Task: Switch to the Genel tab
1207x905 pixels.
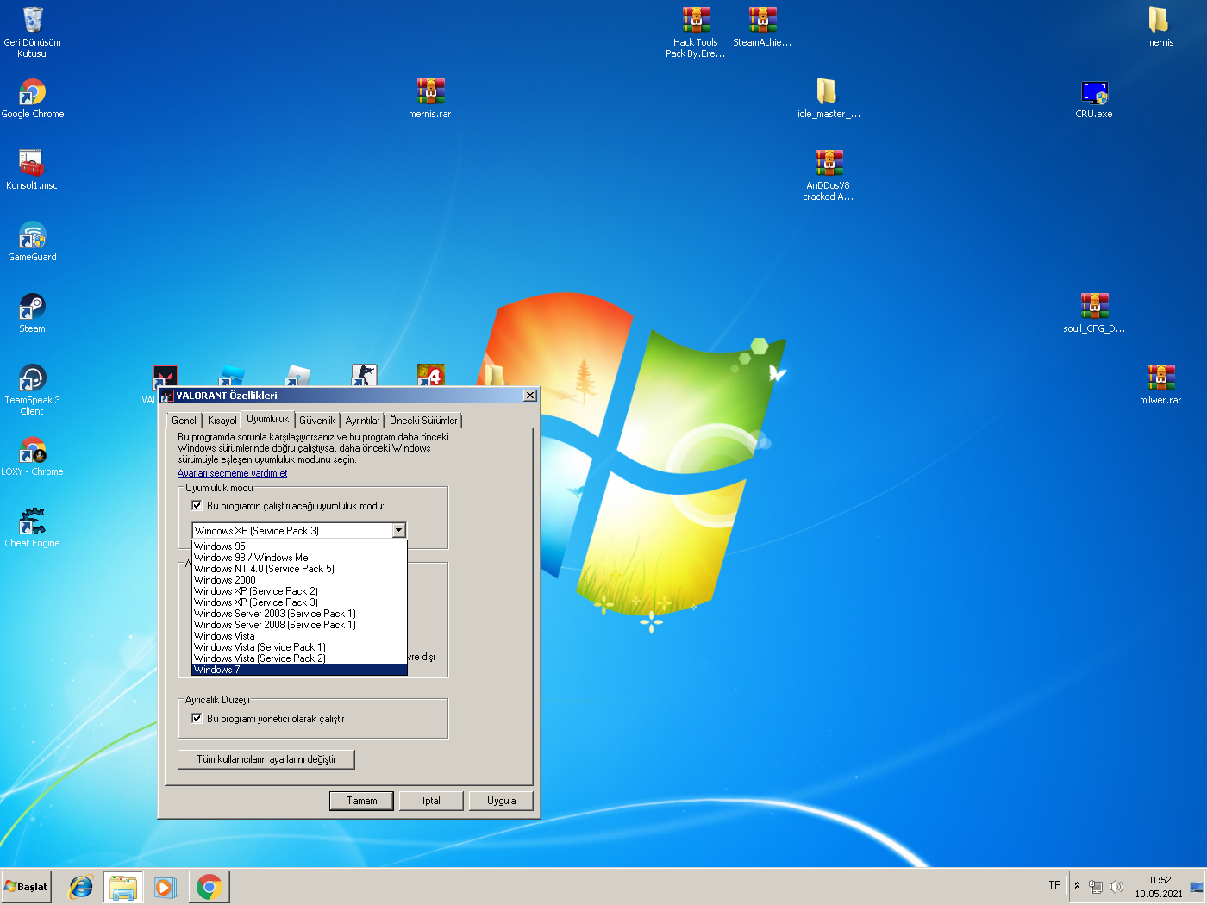Action: tap(184, 421)
